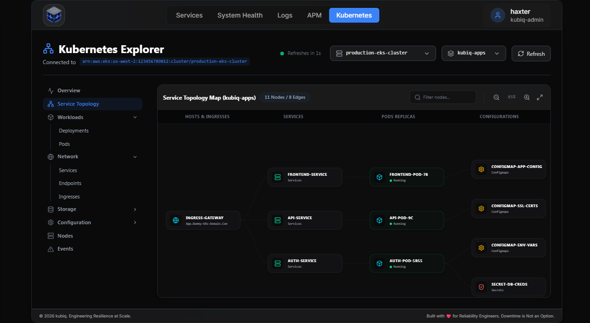Screen dimensions: 590x323
Task: Click the api-pod-9c cube icon
Action: coord(379,221)
